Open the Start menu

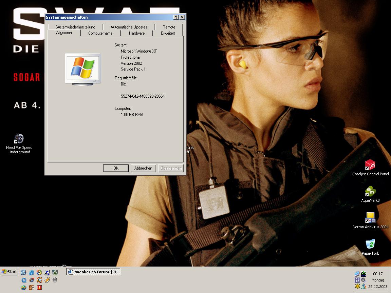point(10,272)
